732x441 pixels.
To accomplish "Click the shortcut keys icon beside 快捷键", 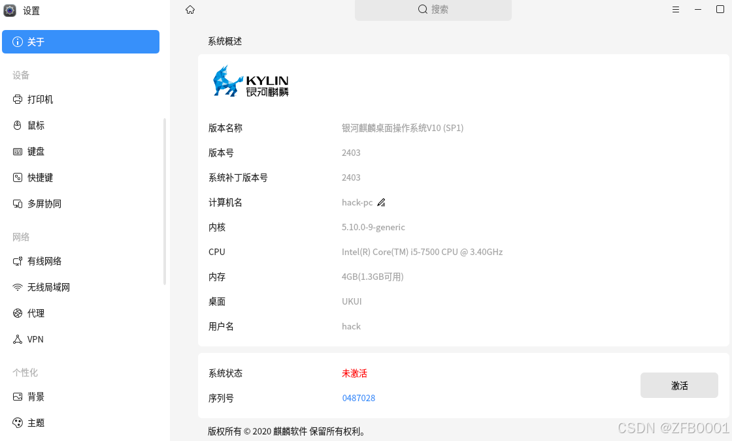I will pyautogui.click(x=17, y=177).
